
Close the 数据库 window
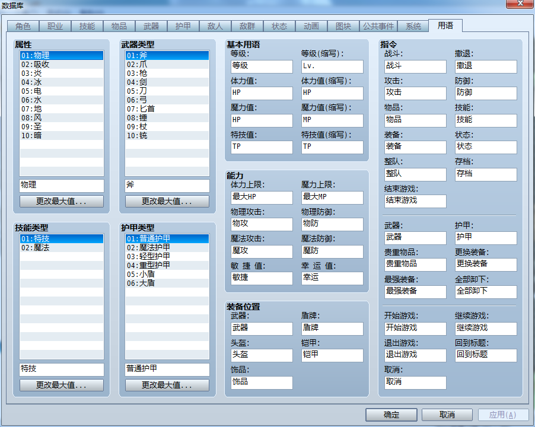(520, 4)
